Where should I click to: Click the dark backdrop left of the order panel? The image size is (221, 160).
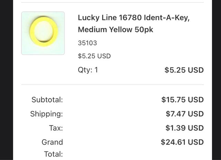coord(6,79)
